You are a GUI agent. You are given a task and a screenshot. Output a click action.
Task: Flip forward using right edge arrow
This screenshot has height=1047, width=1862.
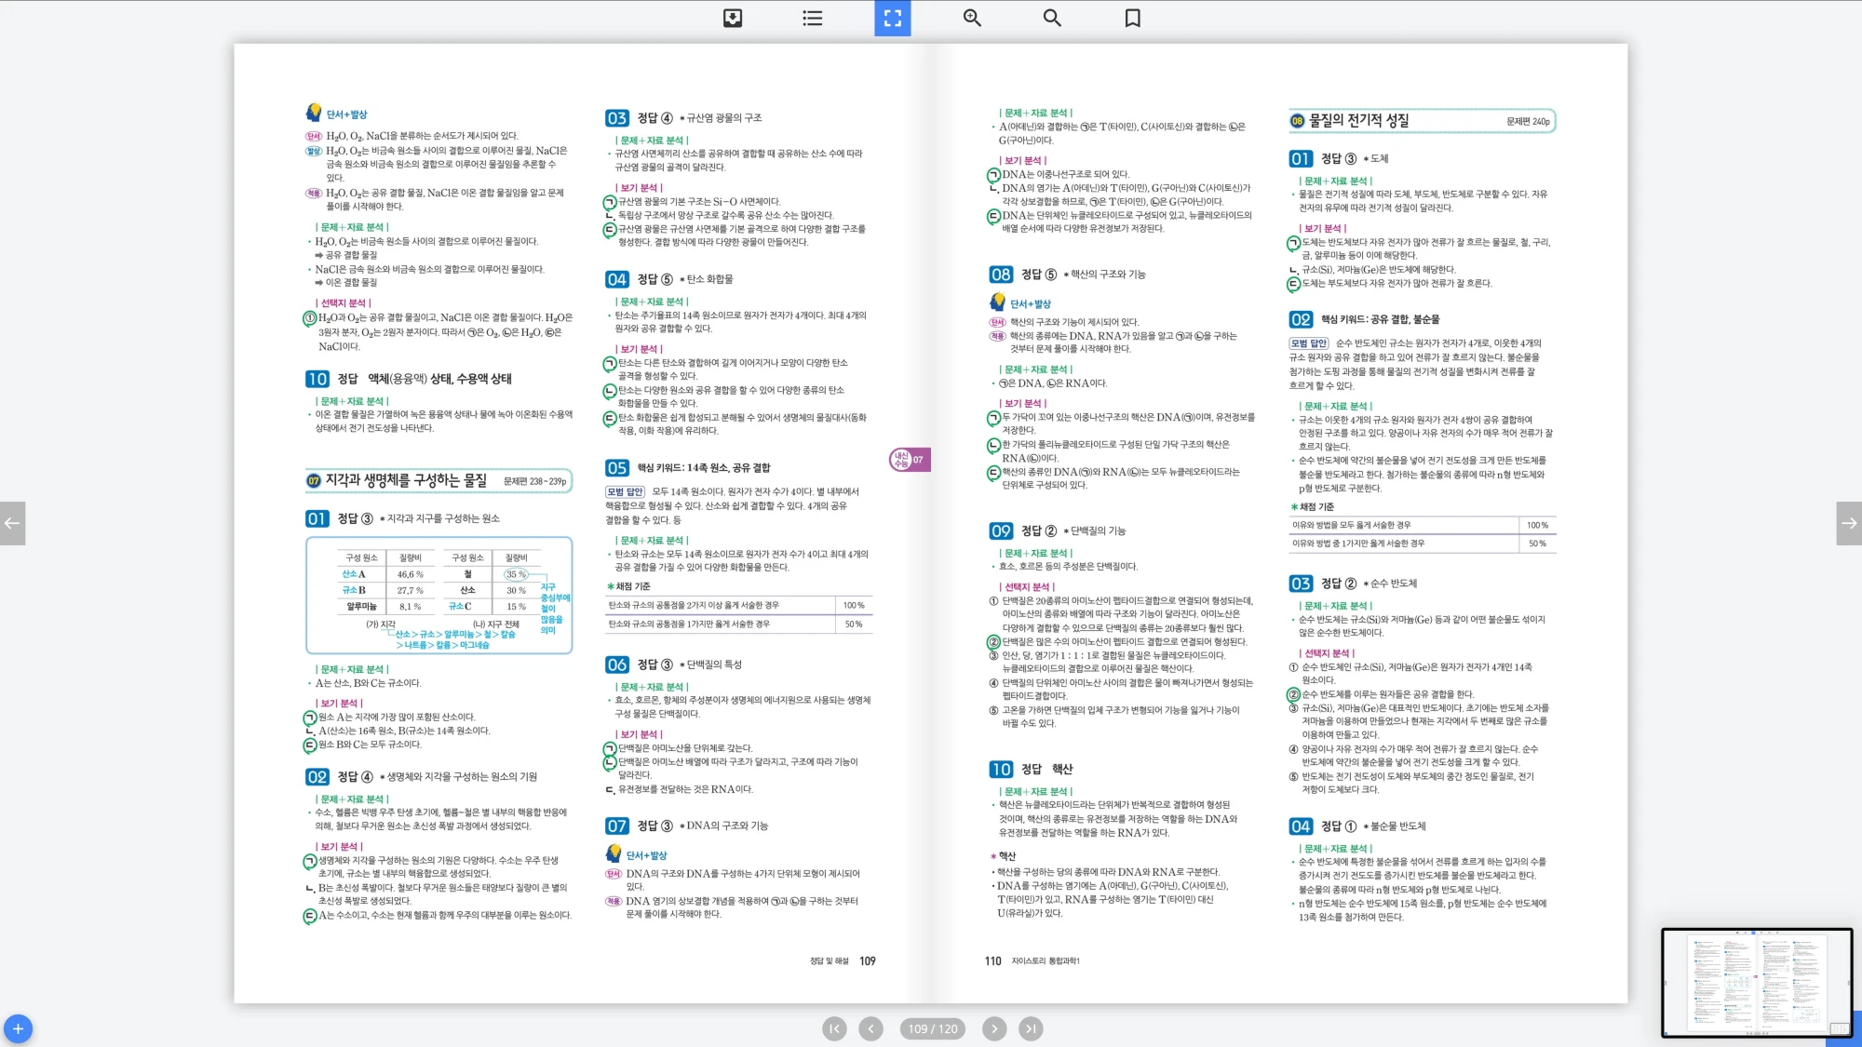coord(1849,523)
